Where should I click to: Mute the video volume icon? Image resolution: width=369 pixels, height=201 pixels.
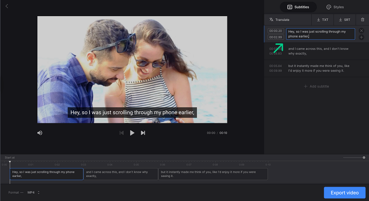pos(40,133)
